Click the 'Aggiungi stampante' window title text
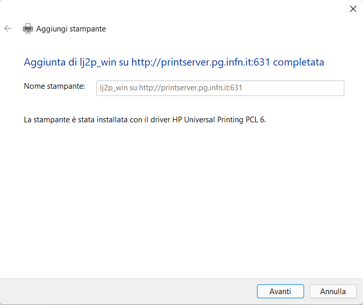This screenshot has width=363, height=305. coord(71,29)
